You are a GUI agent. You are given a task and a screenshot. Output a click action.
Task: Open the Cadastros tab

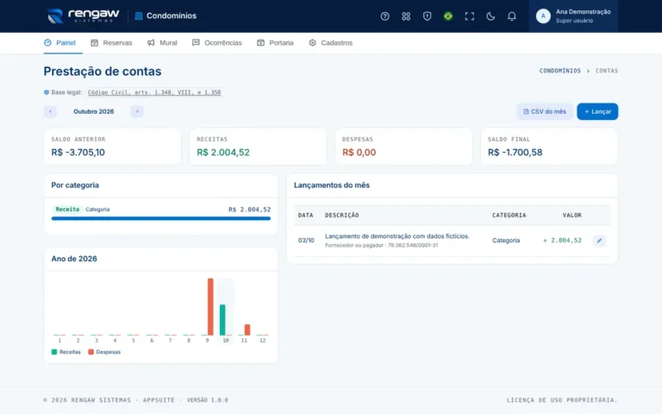(331, 42)
